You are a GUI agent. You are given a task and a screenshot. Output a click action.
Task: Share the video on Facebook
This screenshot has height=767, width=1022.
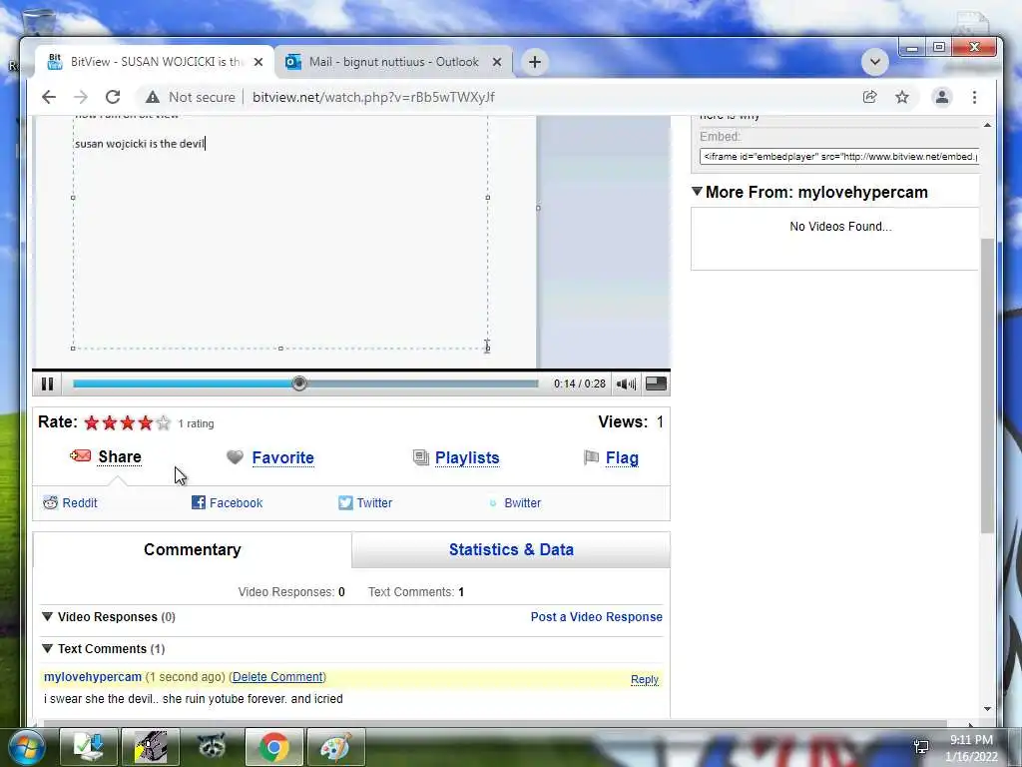pos(236,503)
